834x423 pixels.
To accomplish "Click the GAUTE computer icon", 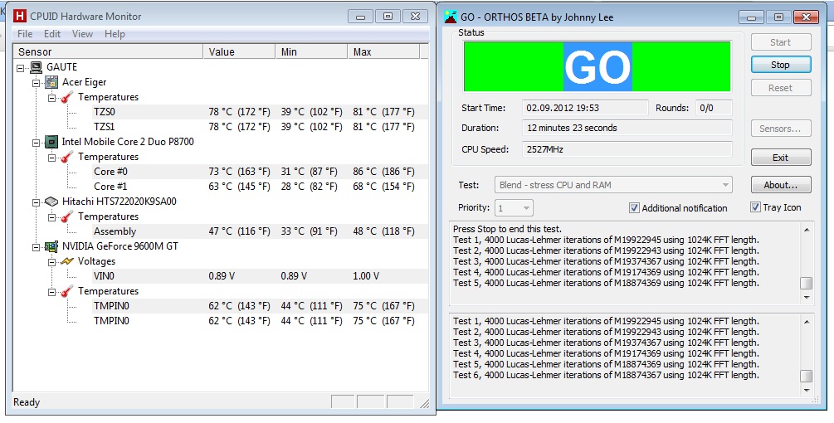I will coord(37,67).
